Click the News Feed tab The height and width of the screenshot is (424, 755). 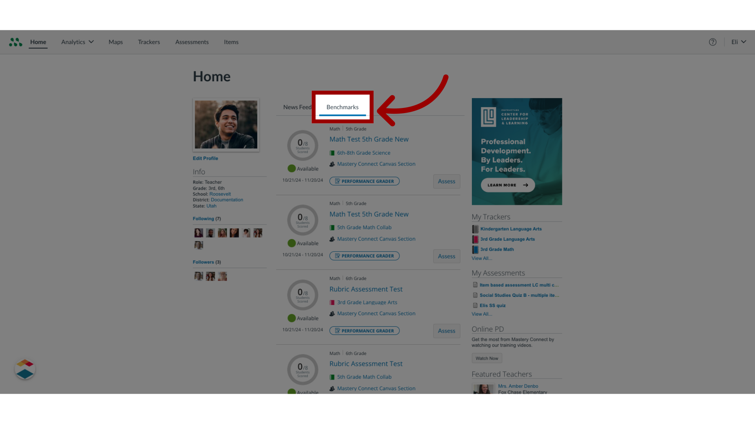coord(298,107)
